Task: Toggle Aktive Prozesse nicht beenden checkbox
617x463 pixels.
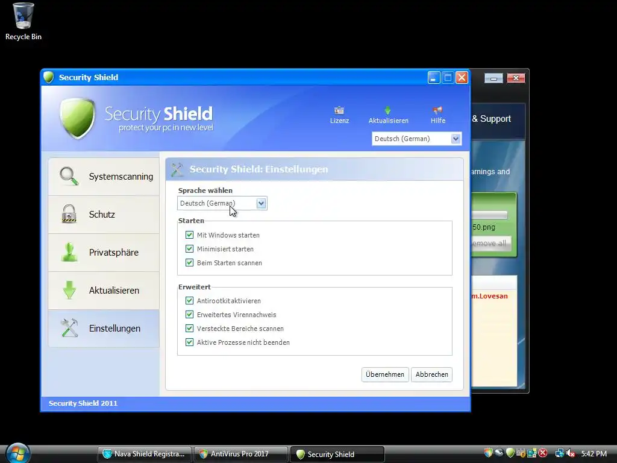Action: tap(189, 342)
